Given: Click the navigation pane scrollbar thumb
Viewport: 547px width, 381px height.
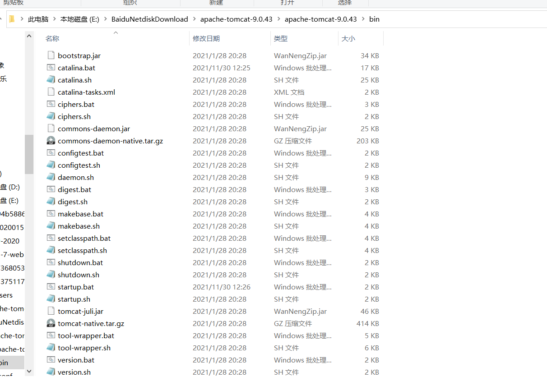Looking at the screenshot, I should 29,154.
